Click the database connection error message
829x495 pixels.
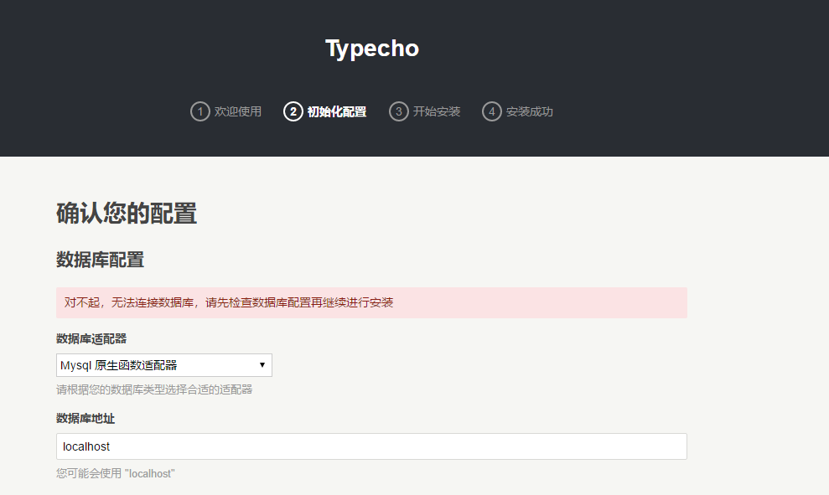(371, 302)
